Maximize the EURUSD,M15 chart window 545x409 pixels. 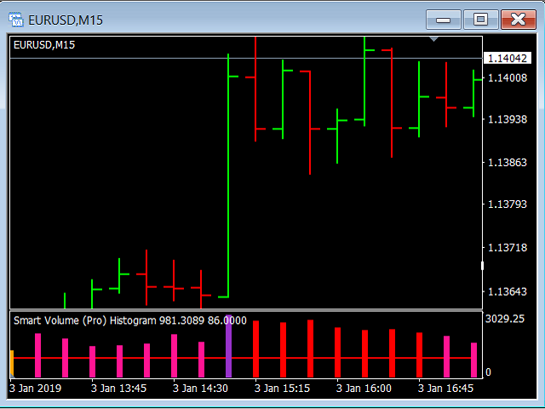click(x=480, y=20)
